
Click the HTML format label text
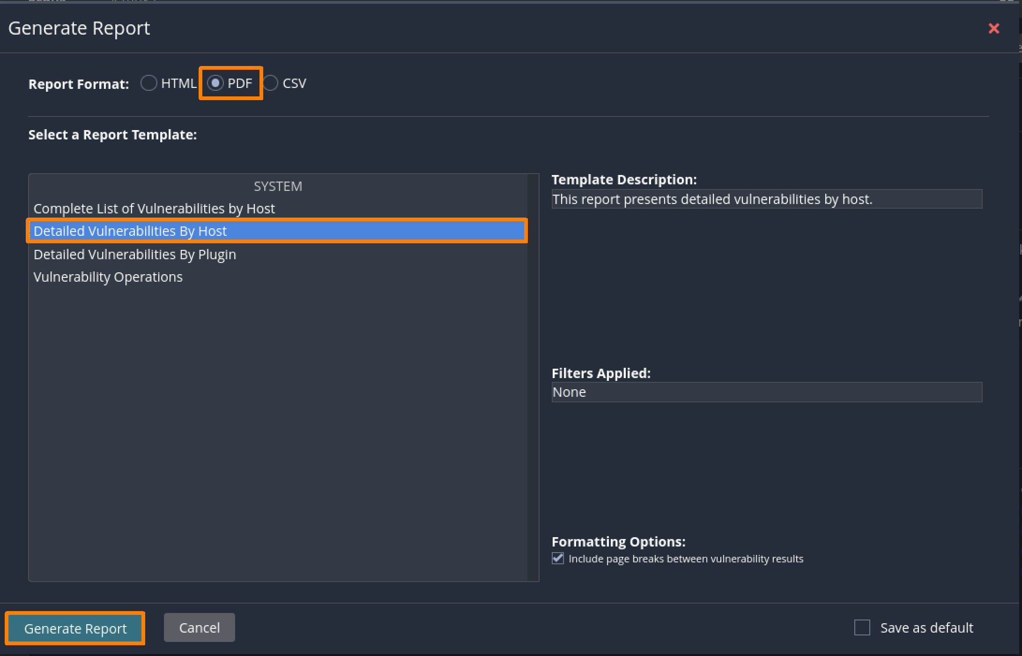coord(178,83)
